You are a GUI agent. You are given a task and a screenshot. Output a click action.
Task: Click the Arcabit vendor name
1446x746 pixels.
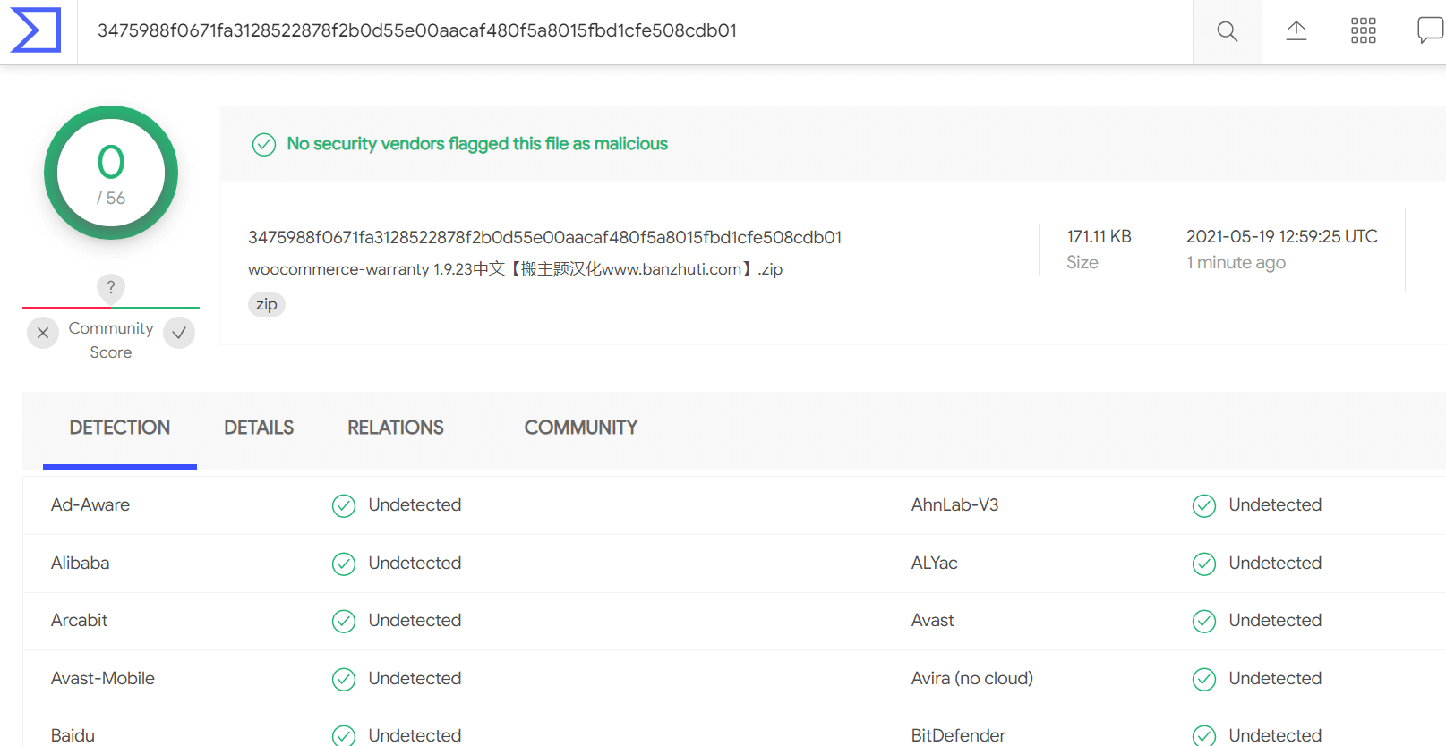[79, 620]
